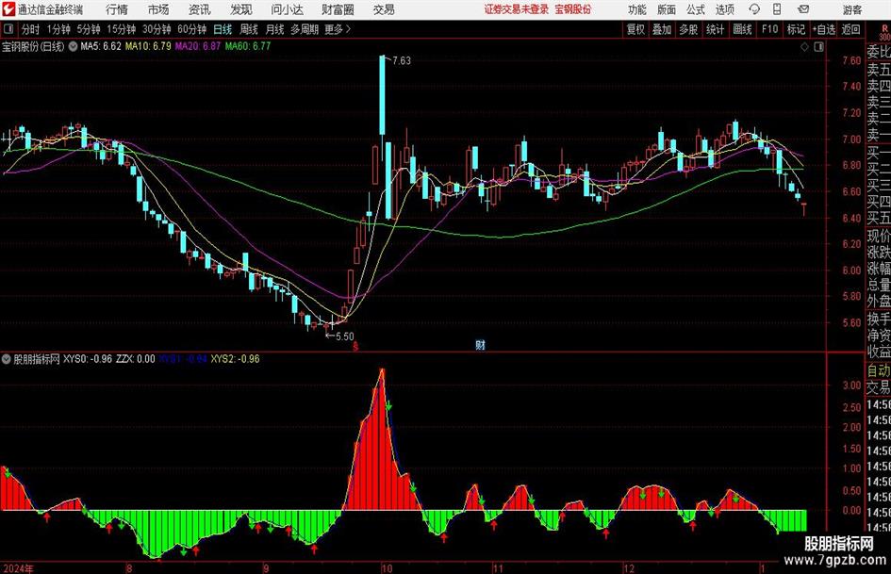Viewport: 891px width, 574px height.
Task: Switch to the 60分钟 period tab
Action: tap(191, 29)
